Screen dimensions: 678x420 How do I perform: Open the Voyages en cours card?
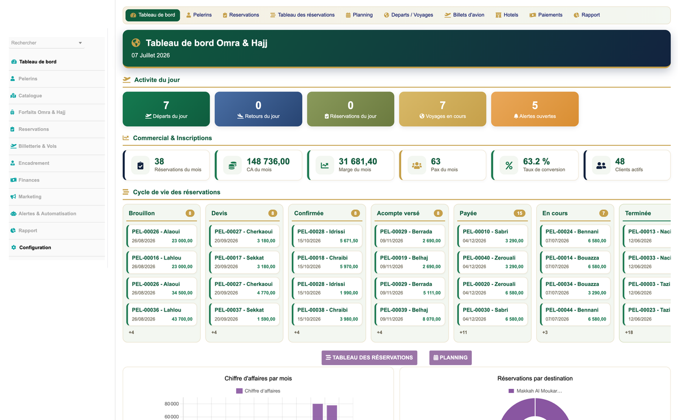[442, 109]
